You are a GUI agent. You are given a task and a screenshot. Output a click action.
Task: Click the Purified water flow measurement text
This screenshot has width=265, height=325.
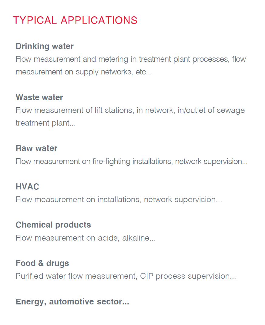(76, 276)
